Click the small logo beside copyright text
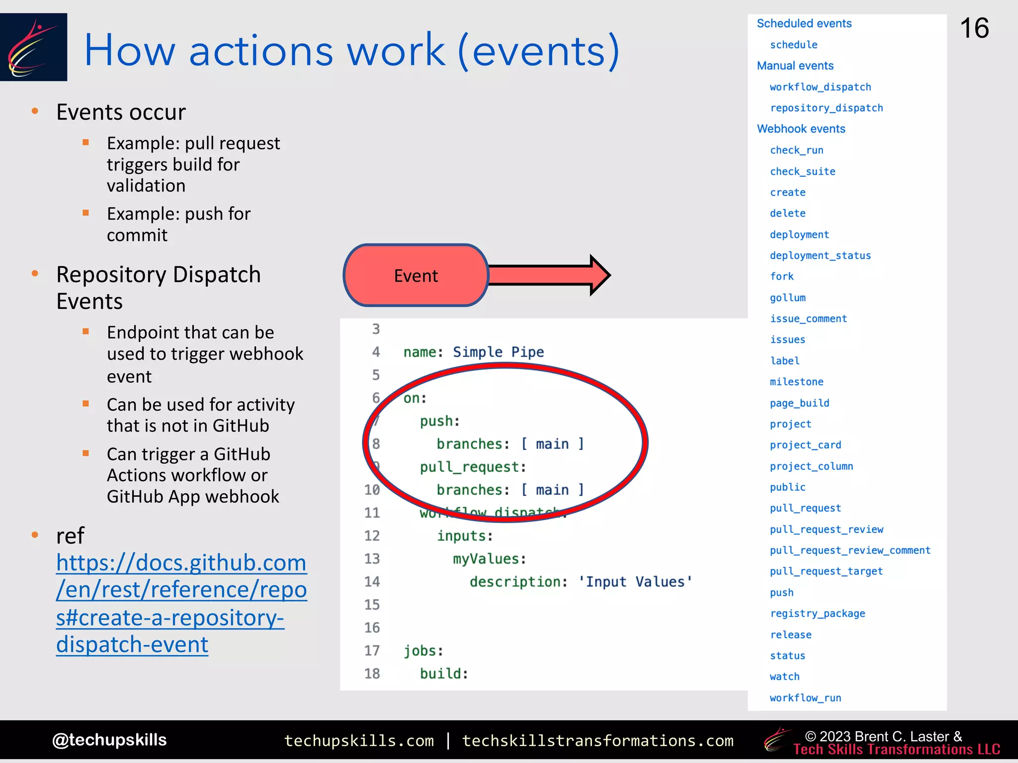The height and width of the screenshot is (763, 1018). pyautogui.click(x=777, y=740)
